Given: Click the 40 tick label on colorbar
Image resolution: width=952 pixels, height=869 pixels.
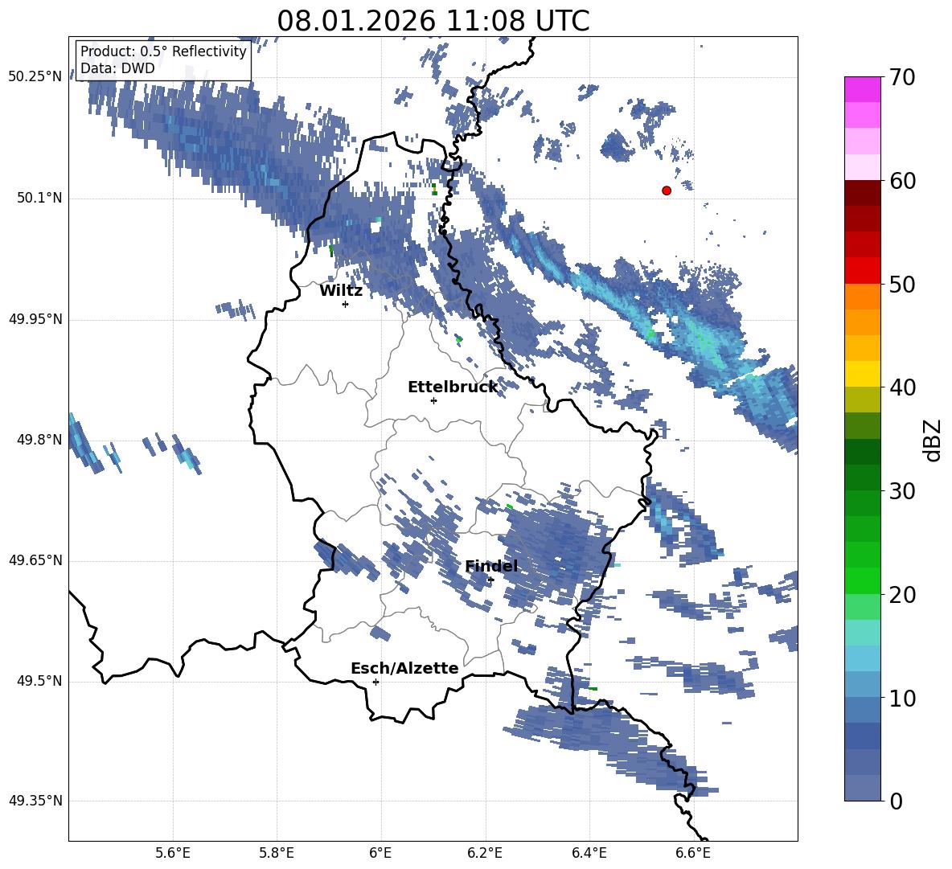Looking at the screenshot, I should [x=902, y=387].
